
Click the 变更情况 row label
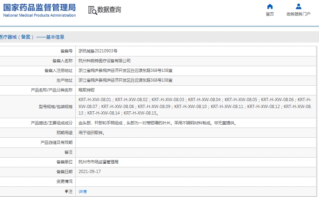(64, 181)
